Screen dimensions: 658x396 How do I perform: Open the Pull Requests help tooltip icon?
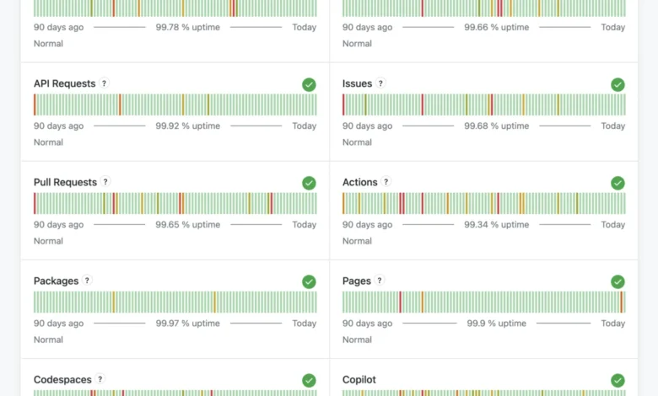[x=105, y=182]
